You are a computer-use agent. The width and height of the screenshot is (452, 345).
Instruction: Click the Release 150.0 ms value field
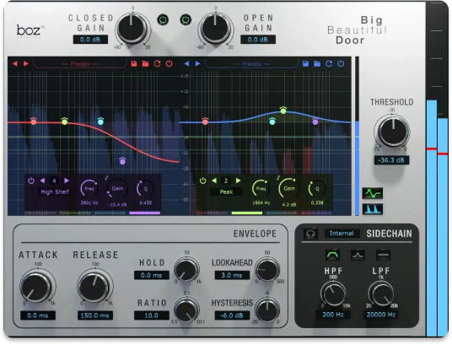(94, 315)
